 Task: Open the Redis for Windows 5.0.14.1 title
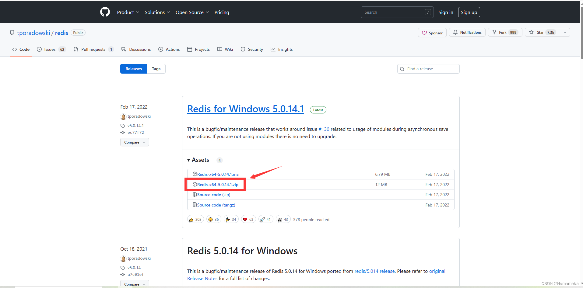point(245,109)
